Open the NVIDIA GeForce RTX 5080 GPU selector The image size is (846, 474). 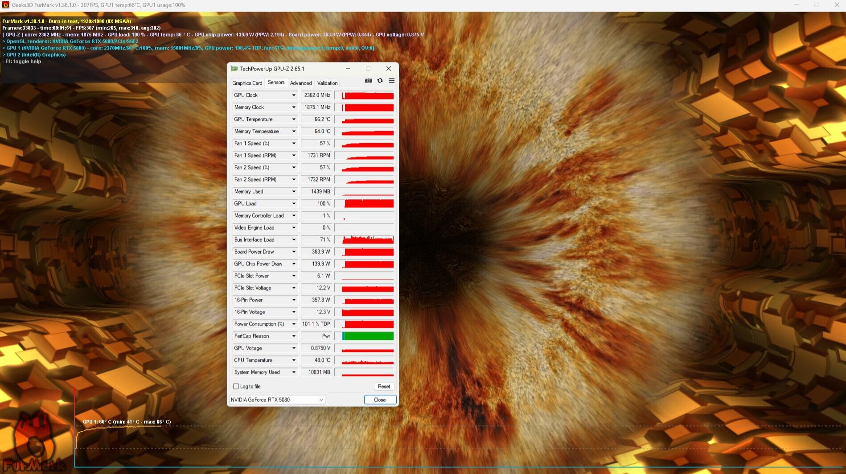pos(277,400)
